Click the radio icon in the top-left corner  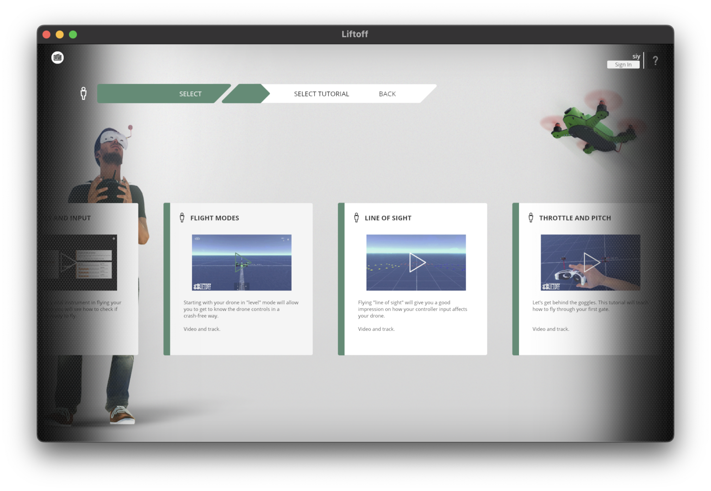click(x=57, y=57)
